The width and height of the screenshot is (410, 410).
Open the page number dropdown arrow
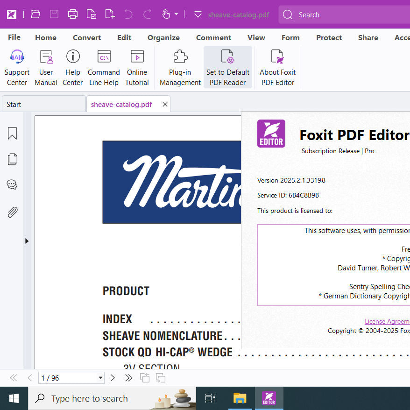click(x=100, y=378)
